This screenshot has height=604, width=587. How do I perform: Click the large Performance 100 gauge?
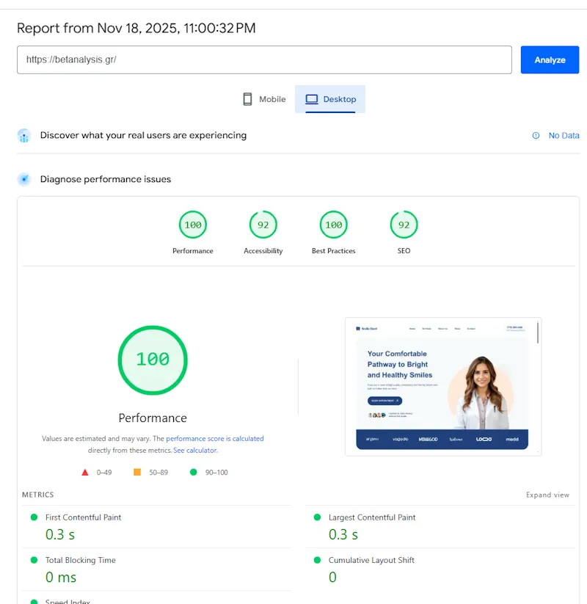153,360
